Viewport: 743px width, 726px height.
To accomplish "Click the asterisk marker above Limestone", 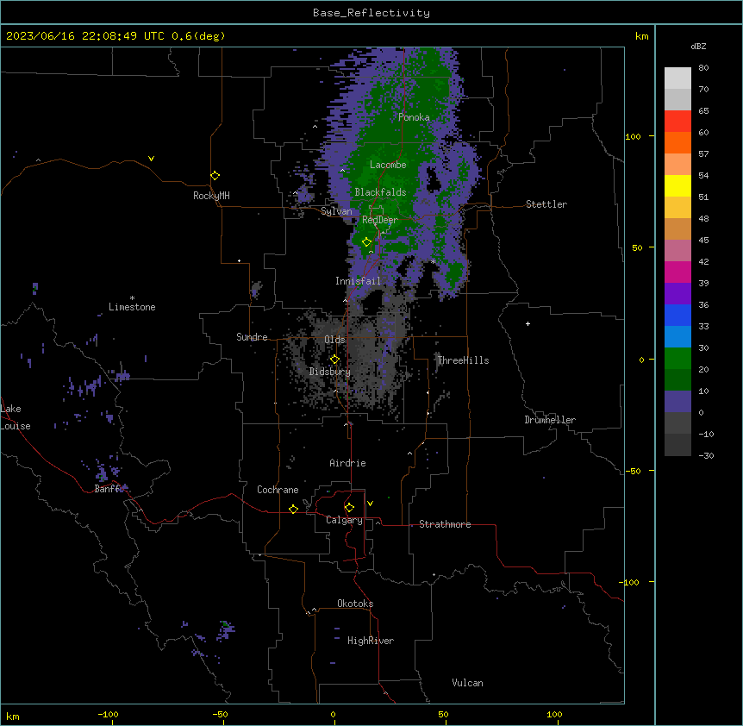I will coord(132,298).
